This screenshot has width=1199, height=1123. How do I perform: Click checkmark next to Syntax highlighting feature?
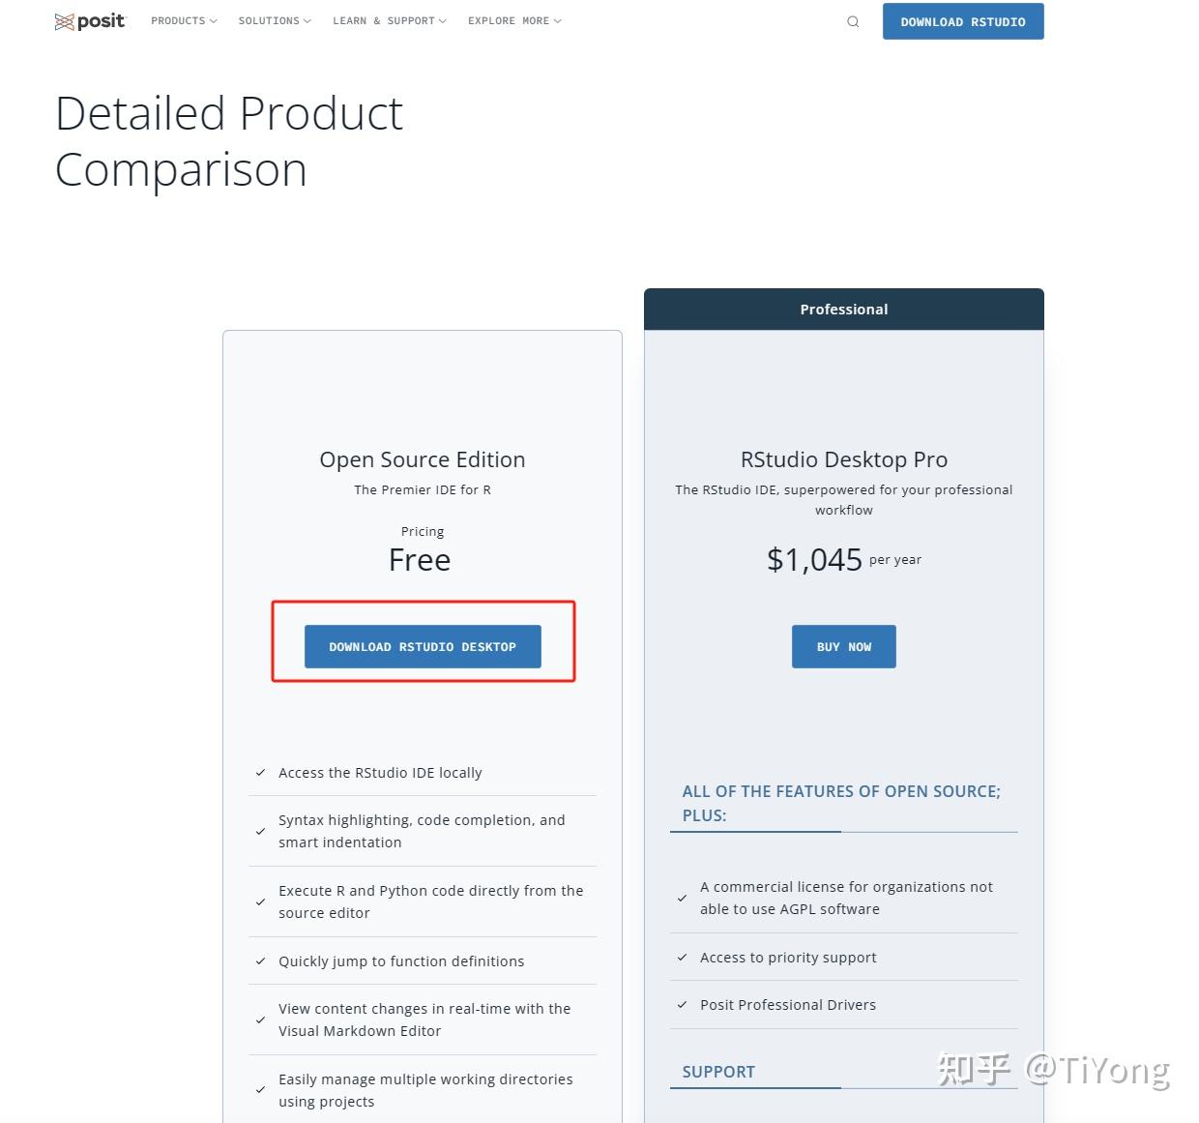260,831
